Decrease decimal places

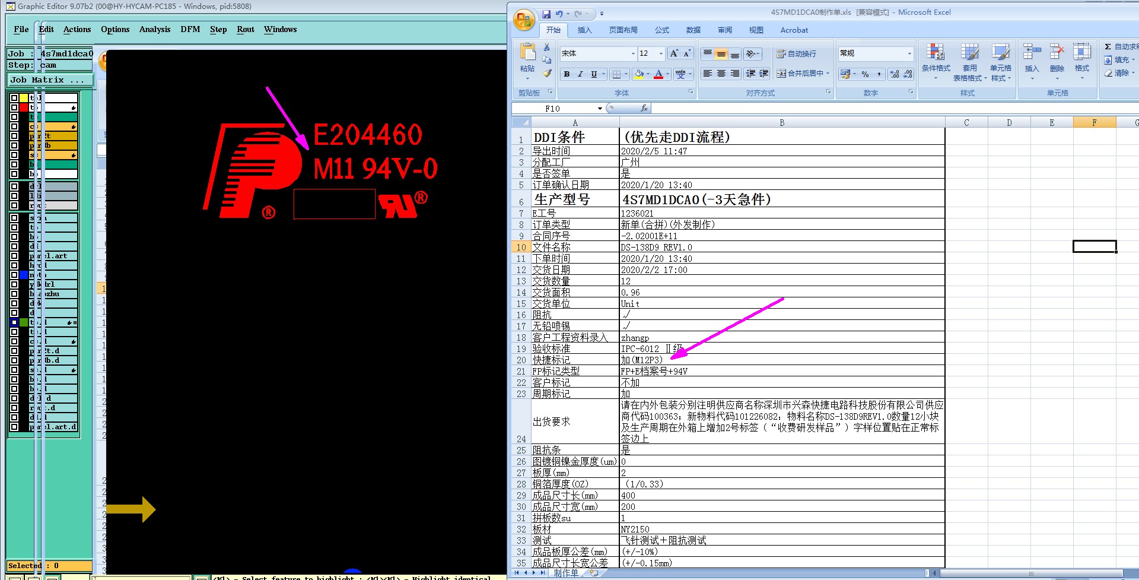click(908, 74)
